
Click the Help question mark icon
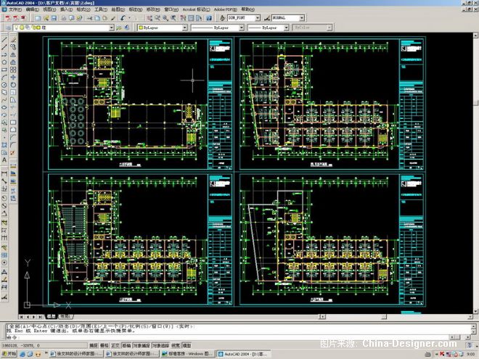pyautogui.click(x=209, y=18)
